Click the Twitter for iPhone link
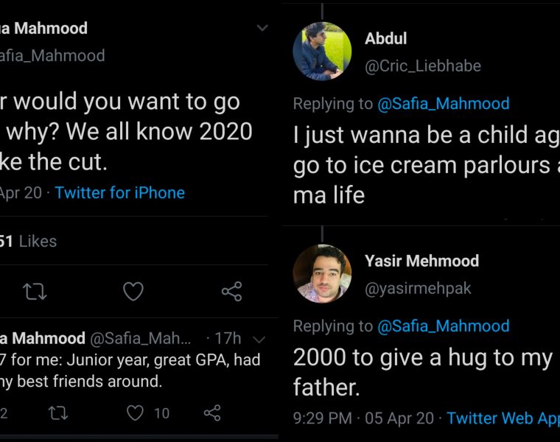Image resolution: width=560 pixels, height=442 pixels. (x=119, y=193)
